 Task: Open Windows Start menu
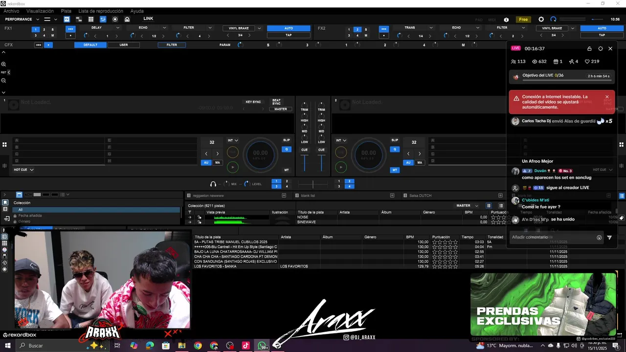(x=8, y=346)
